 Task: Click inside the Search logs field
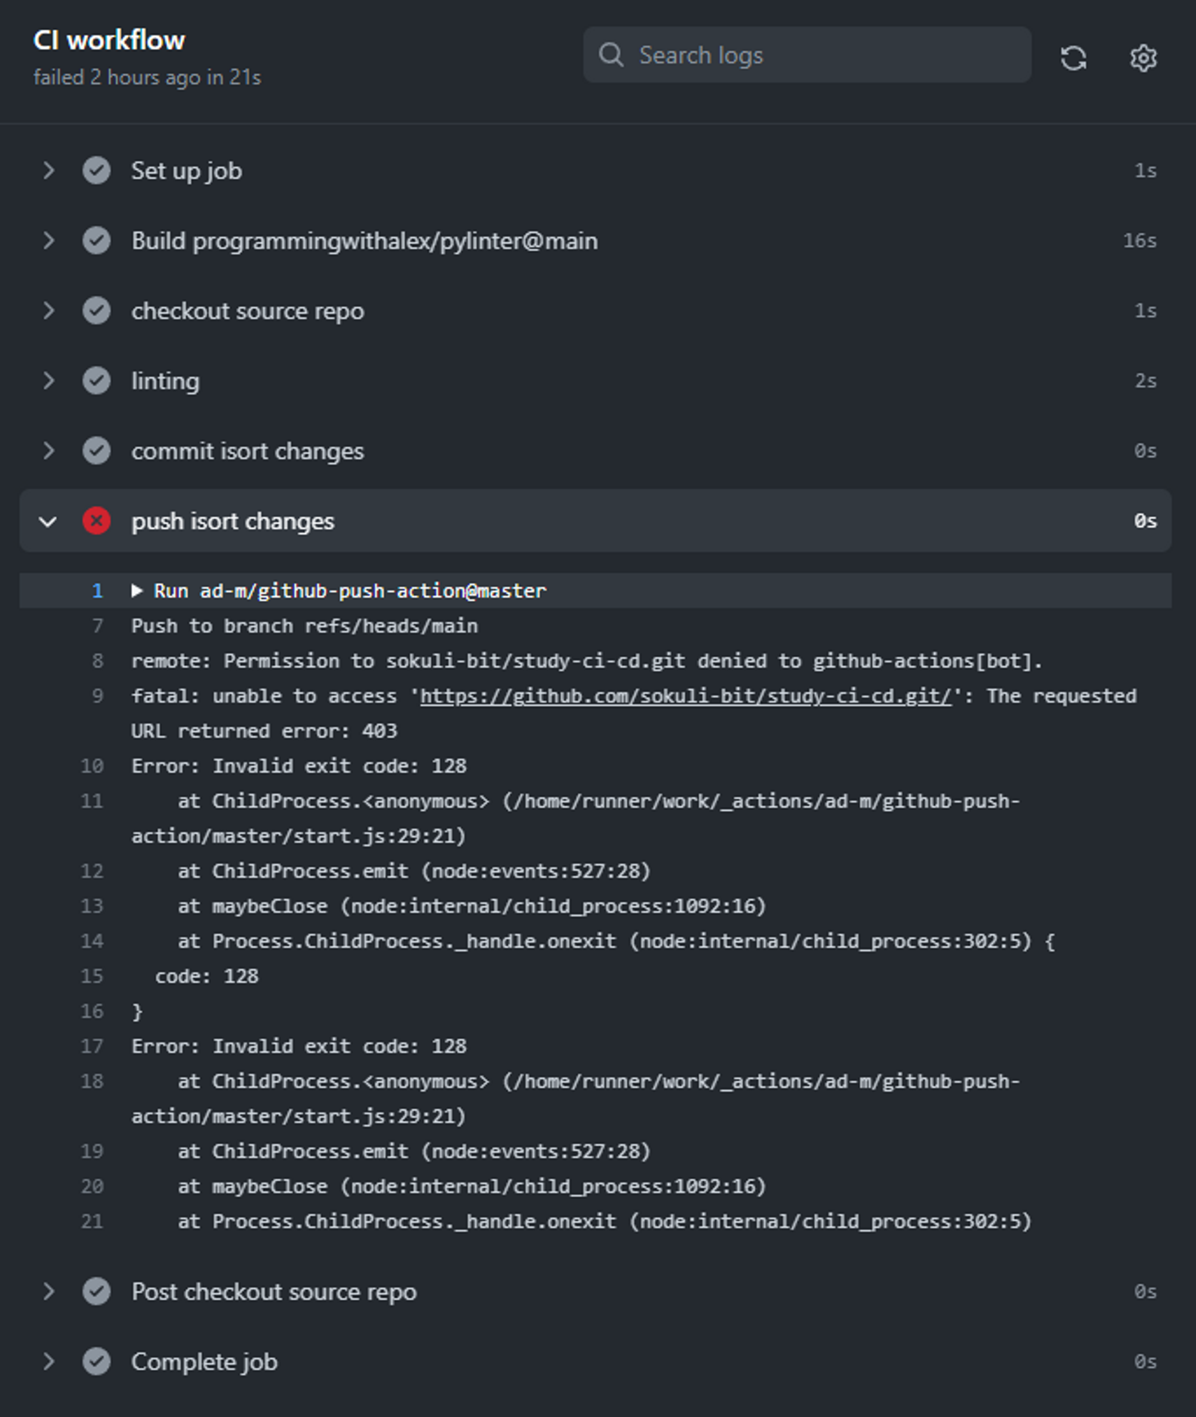807,55
